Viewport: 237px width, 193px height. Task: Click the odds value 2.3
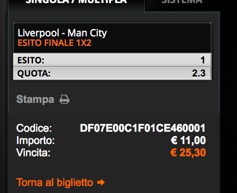tap(199, 74)
